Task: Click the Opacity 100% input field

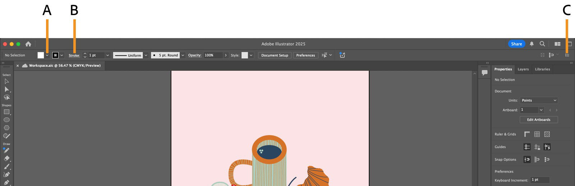Action: point(213,55)
